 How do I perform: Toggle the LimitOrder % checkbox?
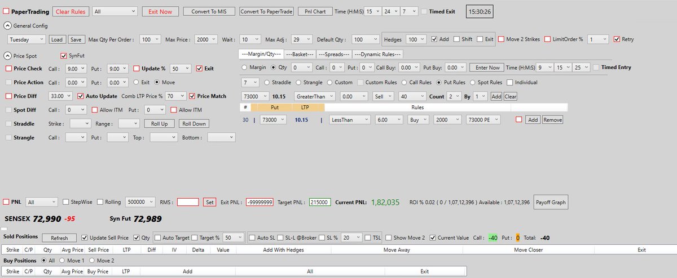pos(547,39)
